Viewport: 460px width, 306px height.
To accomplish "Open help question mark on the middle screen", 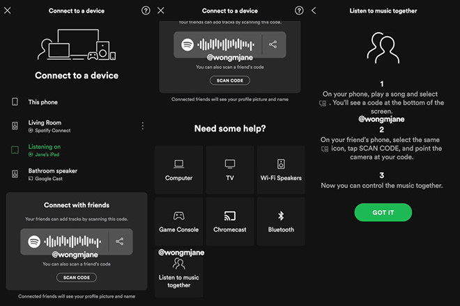I will pyautogui.click(x=299, y=11).
